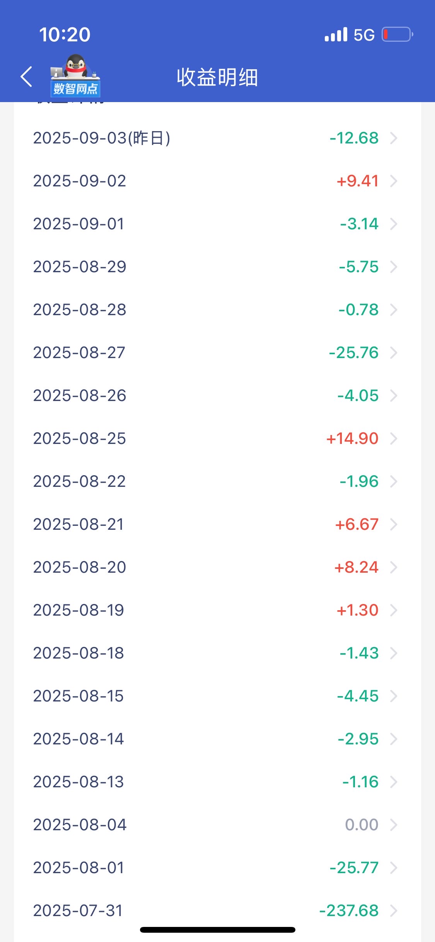Open the 数智网点 penguin assistant icon
The height and width of the screenshot is (942, 435).
pos(75,75)
